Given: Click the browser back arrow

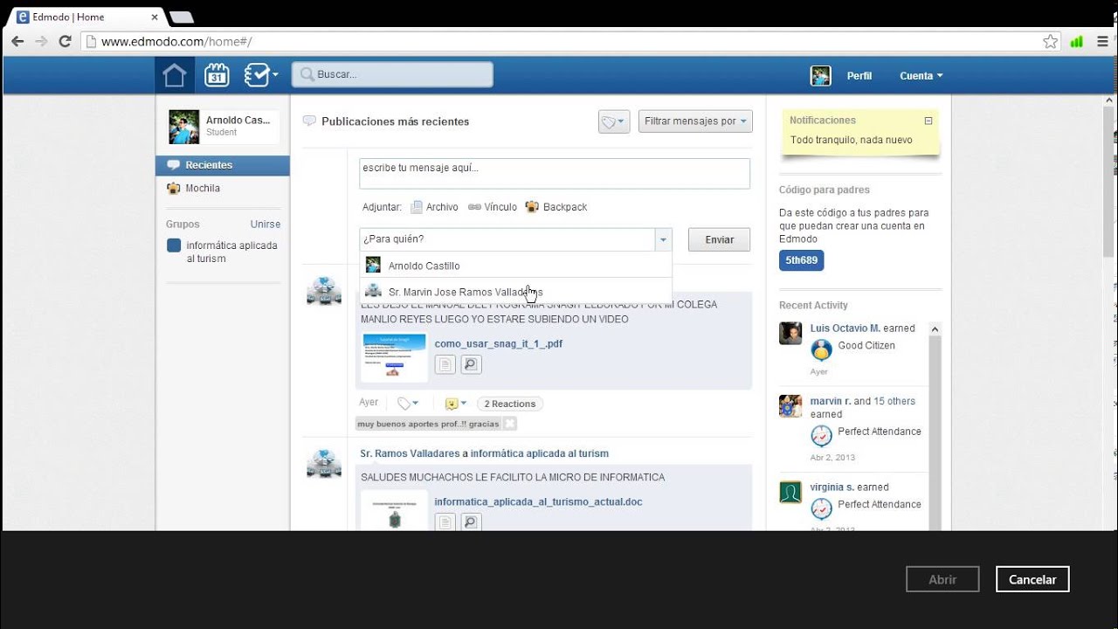Looking at the screenshot, I should 17,41.
